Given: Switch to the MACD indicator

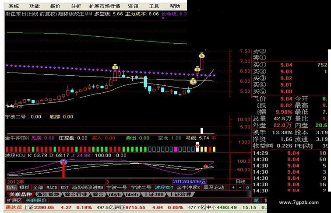Looking at the screenshot, I should tap(52, 188).
